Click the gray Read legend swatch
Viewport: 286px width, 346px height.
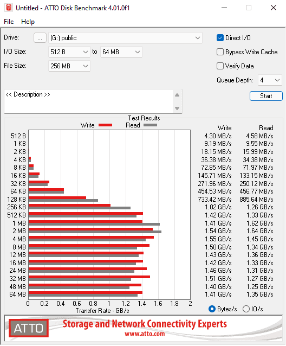(150, 125)
